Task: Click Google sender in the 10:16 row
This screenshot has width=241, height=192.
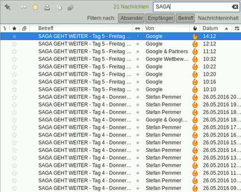Action: (154, 82)
